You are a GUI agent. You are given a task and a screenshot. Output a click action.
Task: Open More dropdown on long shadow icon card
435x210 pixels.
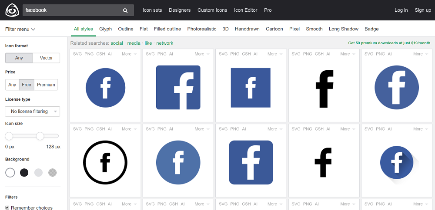pos(421,129)
